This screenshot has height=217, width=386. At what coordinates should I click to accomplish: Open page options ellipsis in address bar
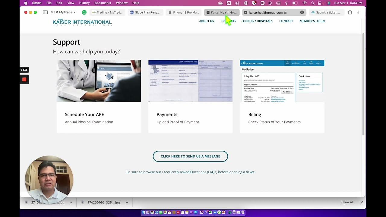click(x=302, y=12)
